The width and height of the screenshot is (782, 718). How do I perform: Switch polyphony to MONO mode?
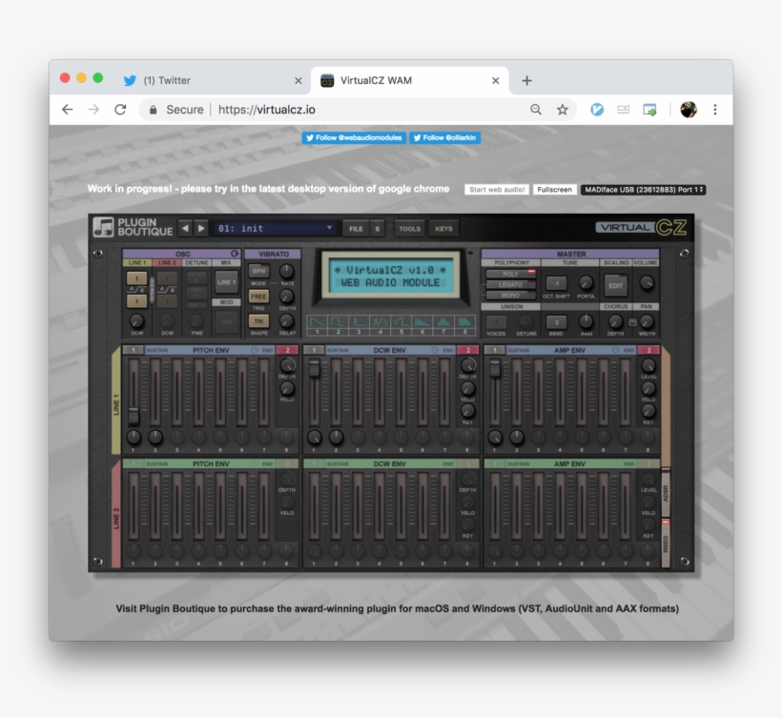click(x=512, y=296)
